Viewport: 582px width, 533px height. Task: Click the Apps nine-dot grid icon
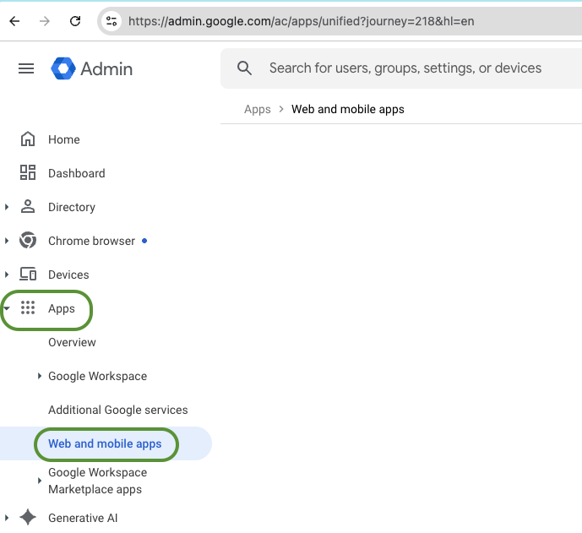click(28, 307)
